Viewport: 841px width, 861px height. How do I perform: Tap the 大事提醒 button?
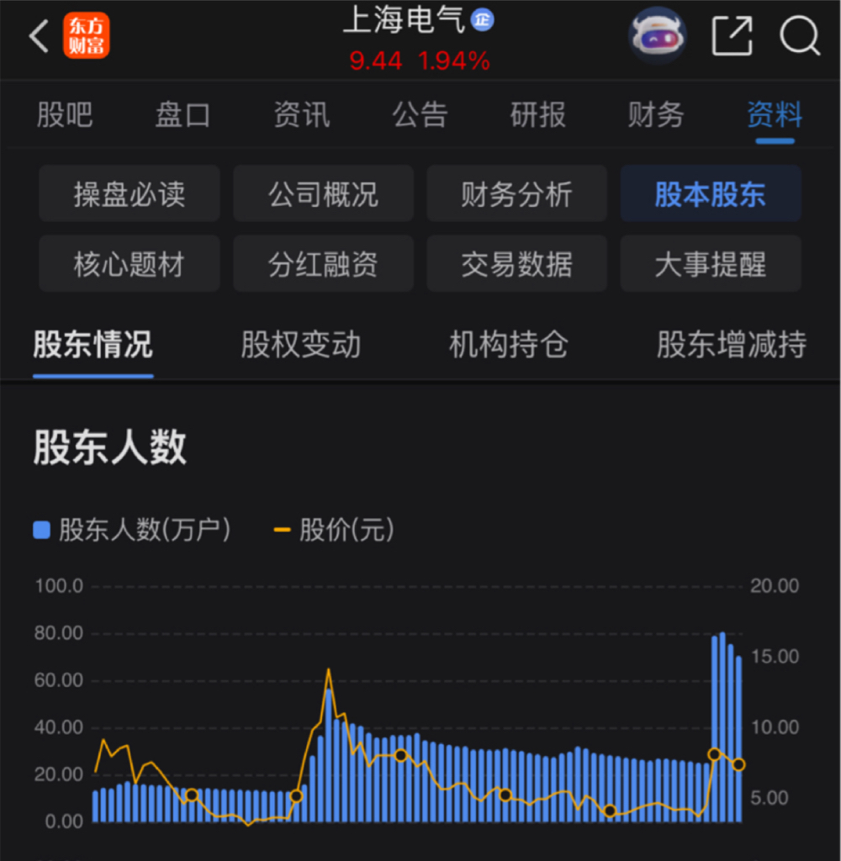point(711,263)
